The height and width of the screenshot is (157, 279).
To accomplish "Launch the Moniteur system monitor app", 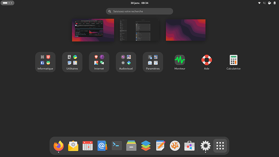I will pos(180,62).
